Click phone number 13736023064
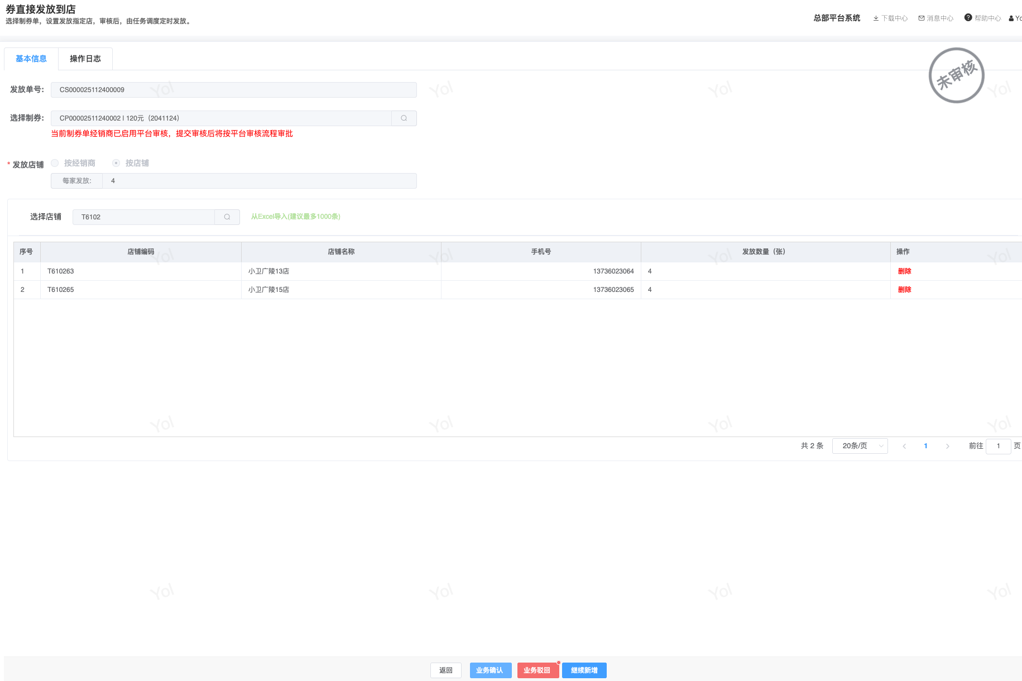The image size is (1022, 681). click(613, 271)
